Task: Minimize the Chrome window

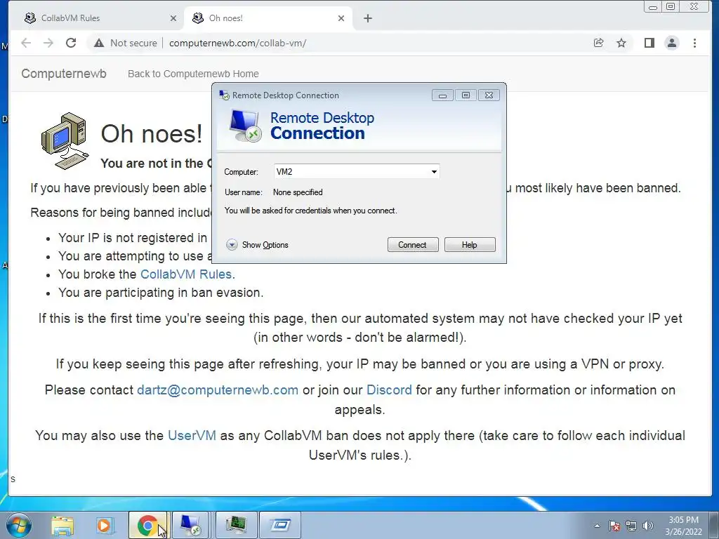Action: click(653, 6)
